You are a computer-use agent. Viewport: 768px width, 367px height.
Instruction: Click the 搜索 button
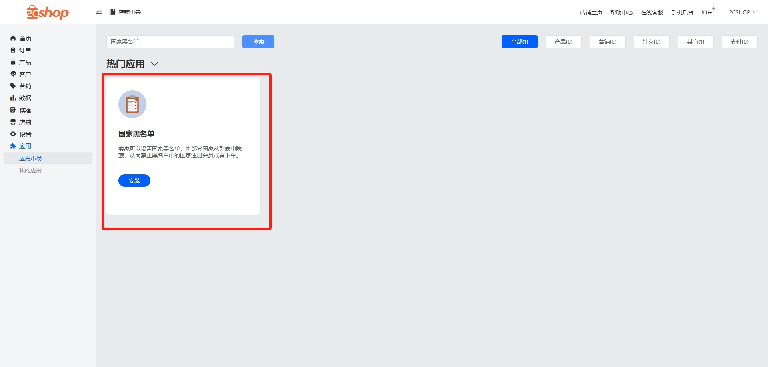[x=258, y=42]
